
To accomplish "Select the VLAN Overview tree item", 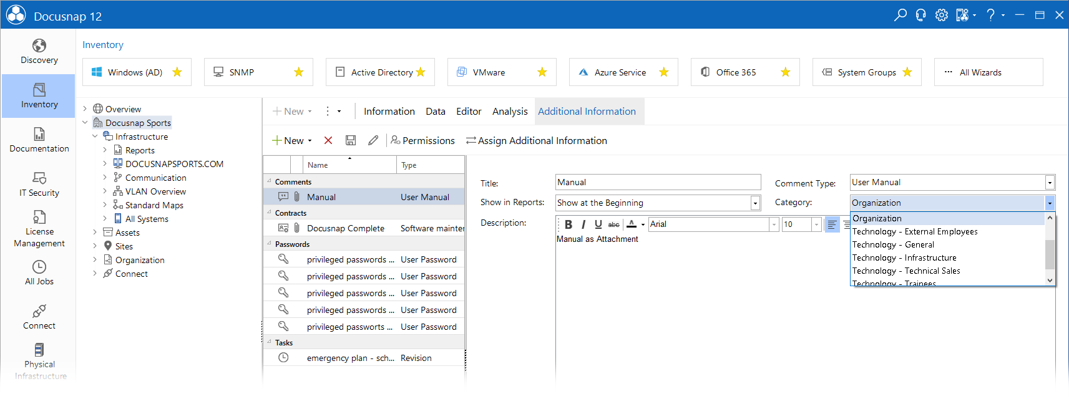I will pyautogui.click(x=155, y=191).
